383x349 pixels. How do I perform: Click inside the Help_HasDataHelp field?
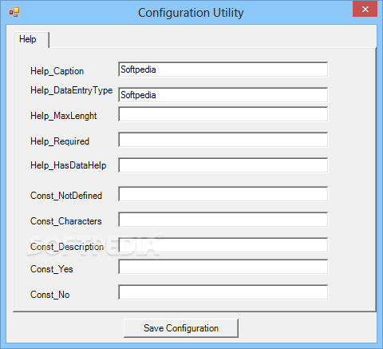(x=223, y=165)
